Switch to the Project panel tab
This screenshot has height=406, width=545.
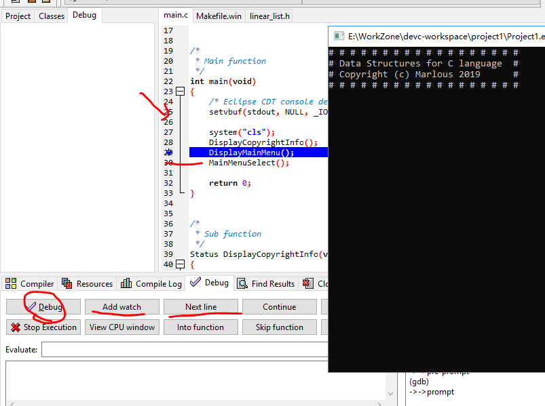tap(18, 16)
